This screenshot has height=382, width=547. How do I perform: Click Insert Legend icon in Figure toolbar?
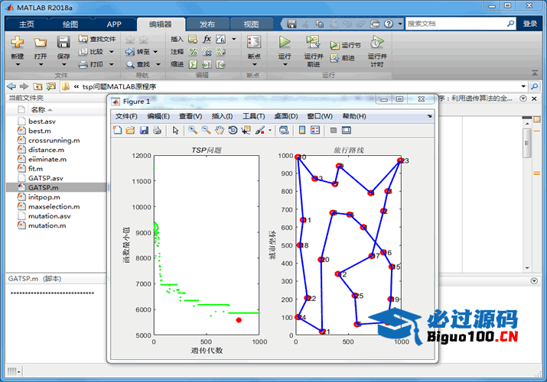(x=315, y=130)
